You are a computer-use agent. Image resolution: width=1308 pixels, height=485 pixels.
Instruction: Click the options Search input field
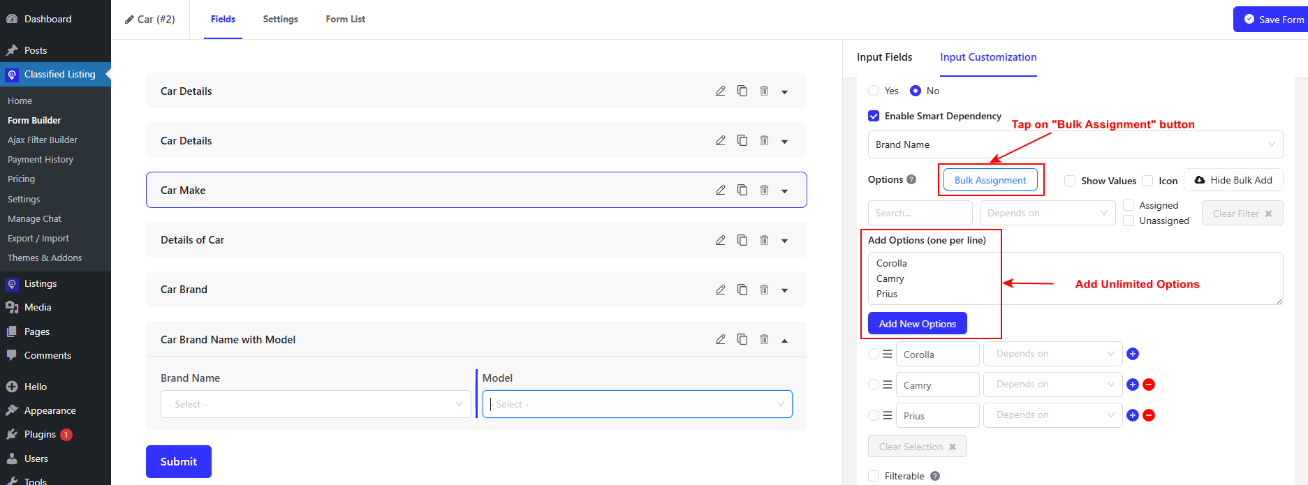(x=920, y=213)
